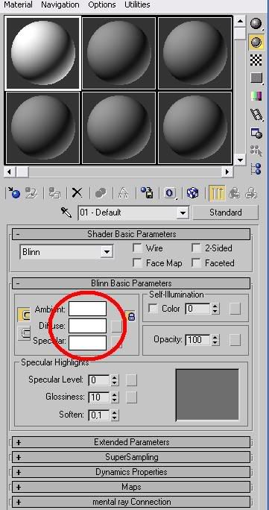Click the Make Preview film strip icon
Screen dimensions: 269x510
tap(256, 114)
